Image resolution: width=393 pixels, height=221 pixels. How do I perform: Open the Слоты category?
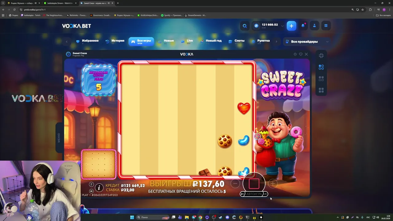(236, 41)
